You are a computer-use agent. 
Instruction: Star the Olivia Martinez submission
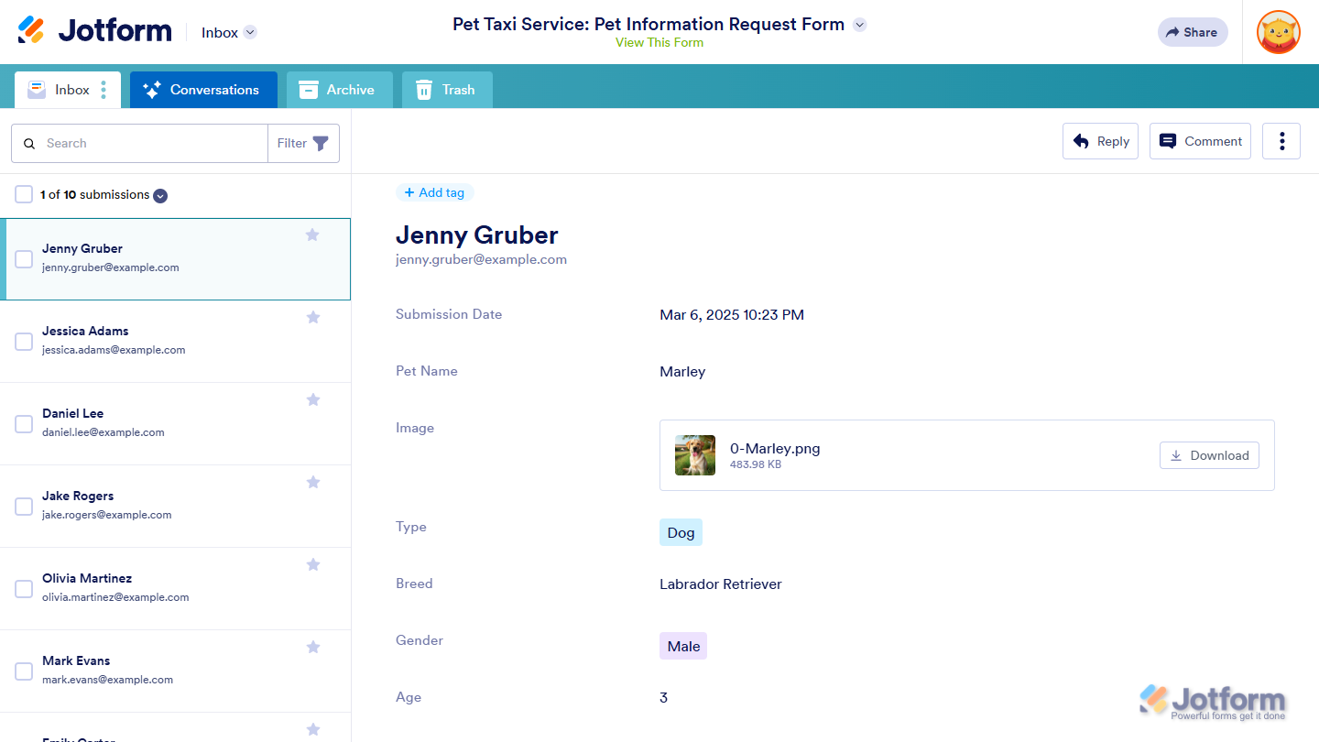coord(313,564)
